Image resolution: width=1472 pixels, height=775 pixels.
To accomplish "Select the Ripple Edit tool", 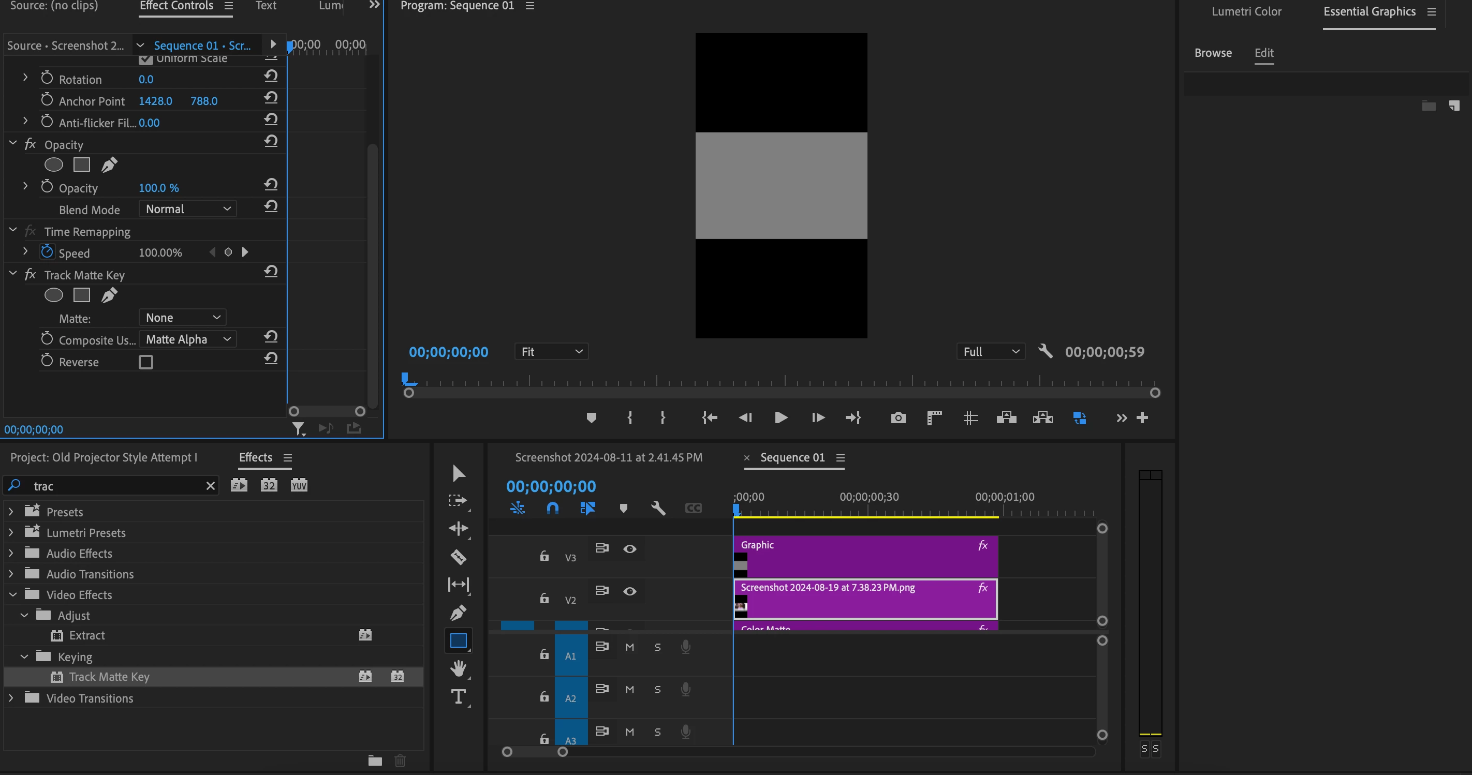I will coord(458,528).
